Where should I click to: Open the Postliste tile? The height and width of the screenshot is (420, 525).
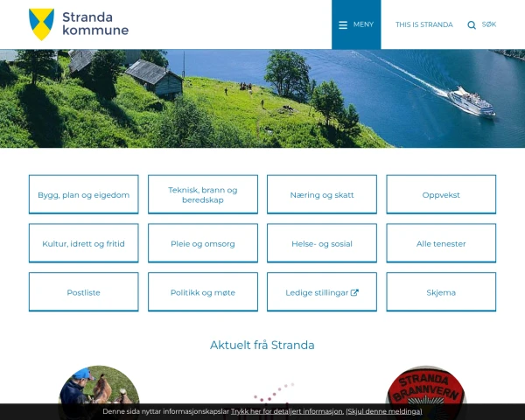[x=84, y=292]
